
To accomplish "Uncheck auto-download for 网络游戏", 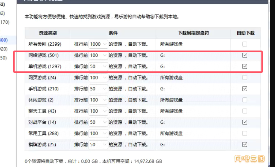I will (x=244, y=55).
